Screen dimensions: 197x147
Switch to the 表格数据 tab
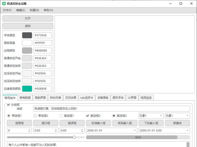pyautogui.click(x=25, y=98)
